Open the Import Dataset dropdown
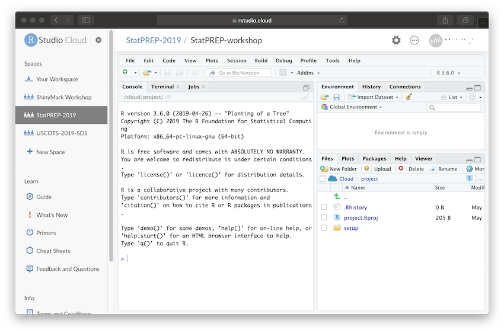Viewport: 504px width, 333px height. [x=373, y=97]
